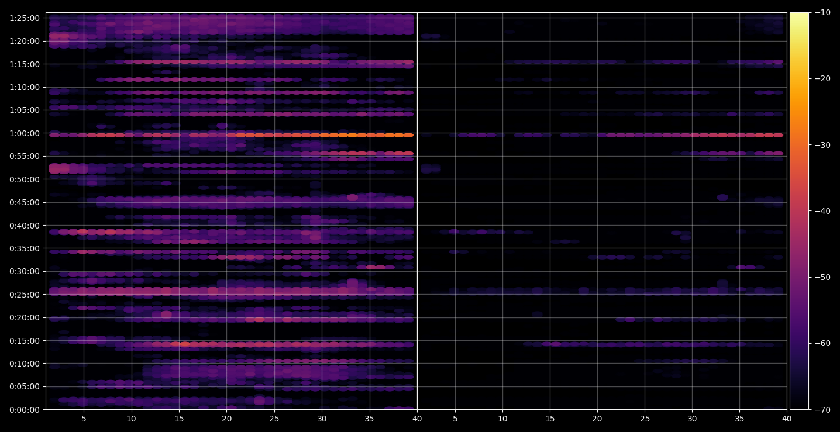Click the 1:00:00 time label
The width and height of the screenshot is (840, 432).
tap(25, 133)
